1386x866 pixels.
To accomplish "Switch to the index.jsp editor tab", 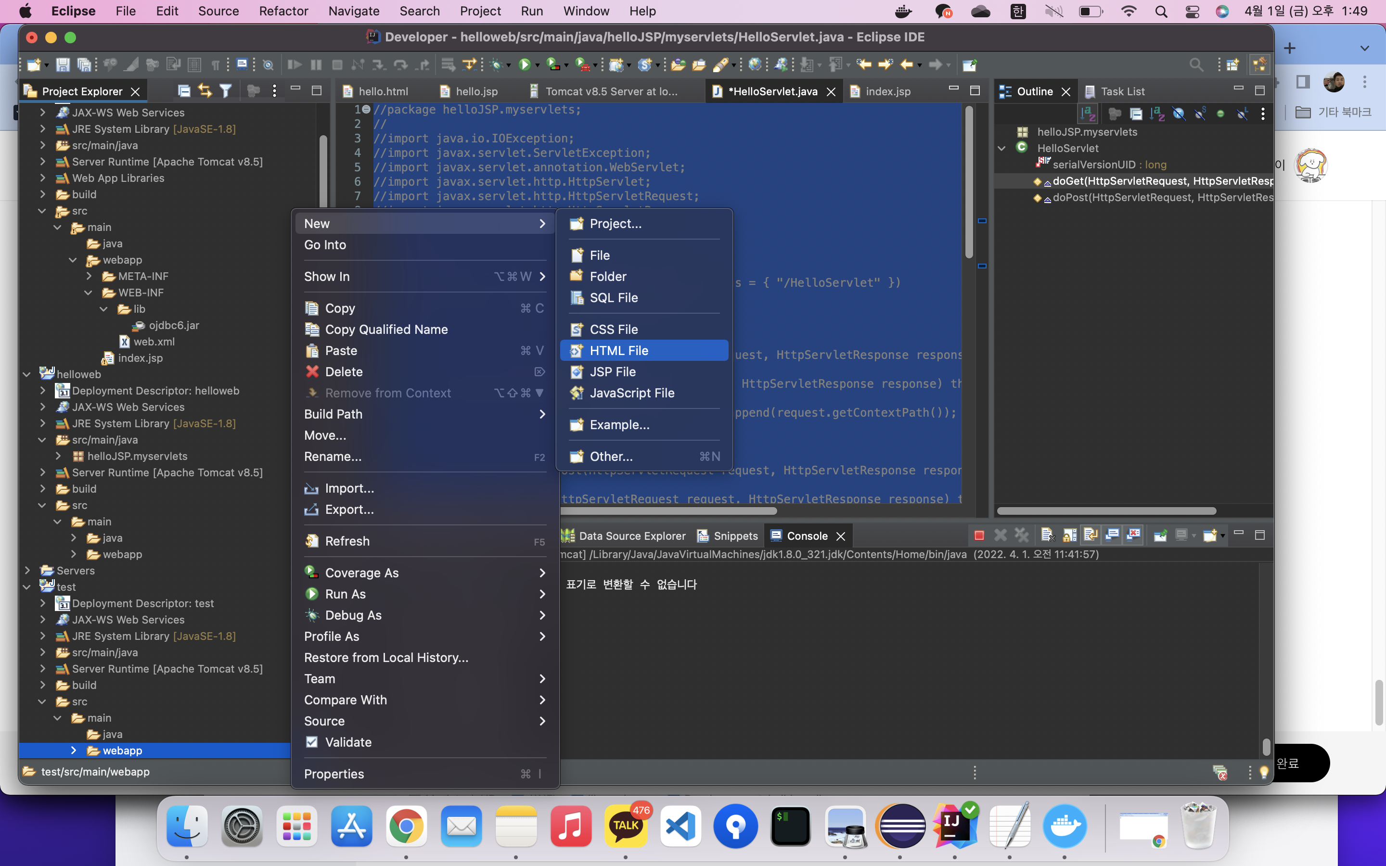I will (887, 91).
